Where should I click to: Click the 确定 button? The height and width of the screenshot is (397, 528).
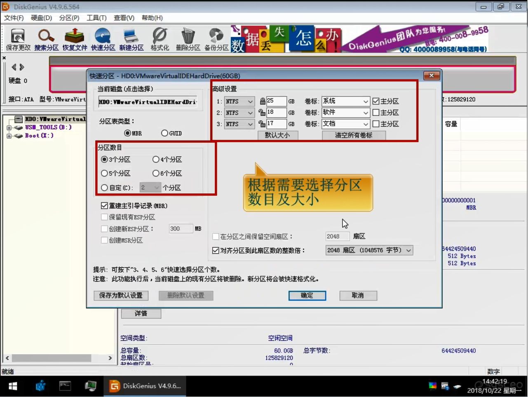(x=307, y=296)
